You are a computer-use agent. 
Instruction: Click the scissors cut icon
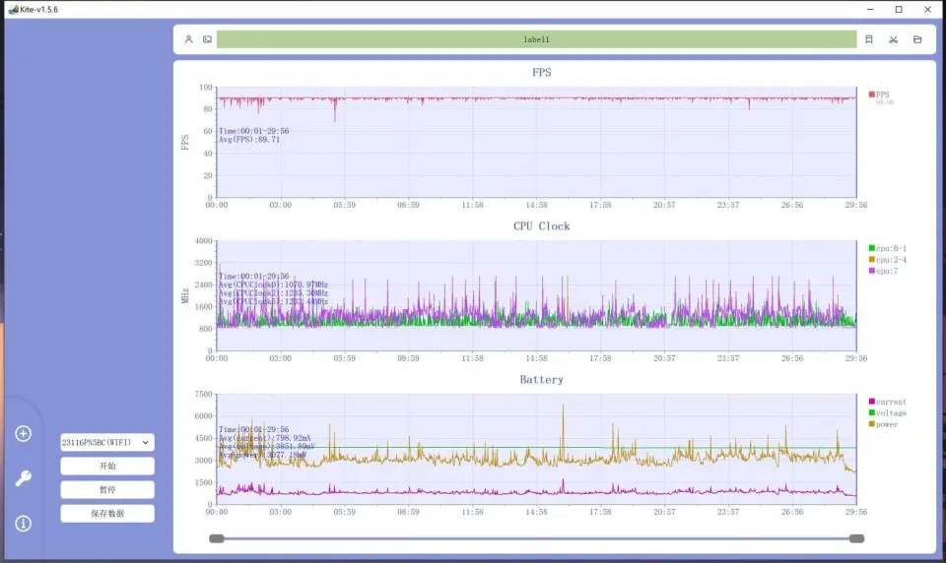(893, 39)
